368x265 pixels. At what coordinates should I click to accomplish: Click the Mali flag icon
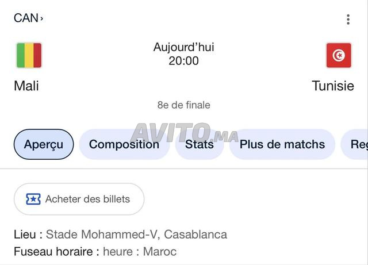coord(29,56)
